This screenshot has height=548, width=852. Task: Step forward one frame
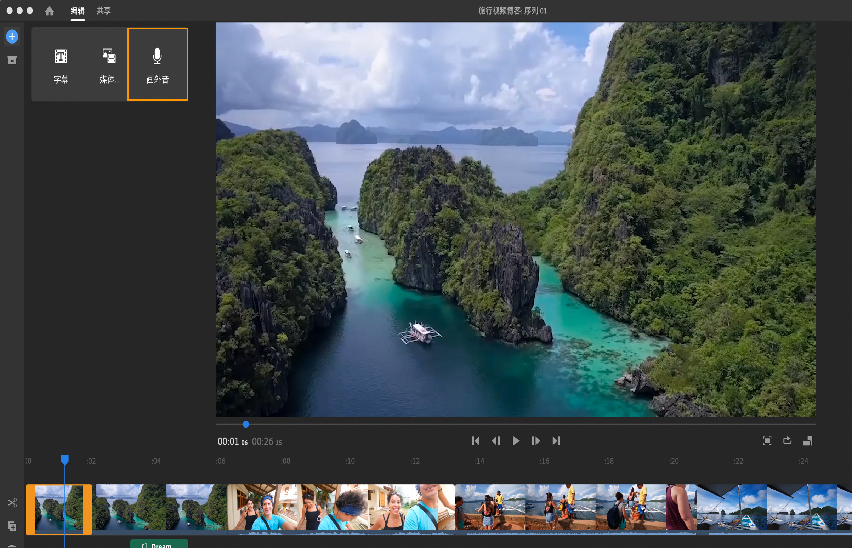pyautogui.click(x=535, y=440)
